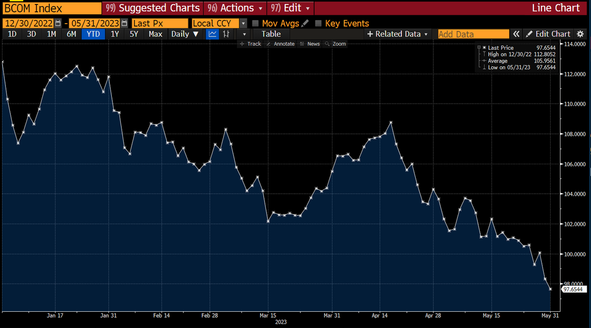
Task: Click the start date field 12/30/2022
Action: pos(29,23)
